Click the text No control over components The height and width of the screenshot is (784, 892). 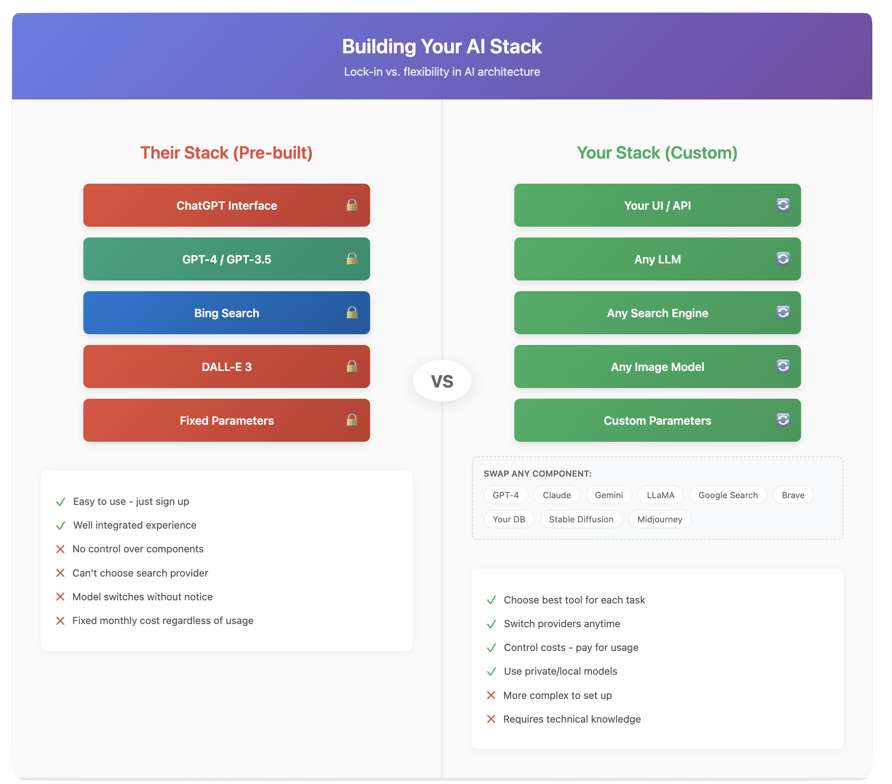pos(138,549)
